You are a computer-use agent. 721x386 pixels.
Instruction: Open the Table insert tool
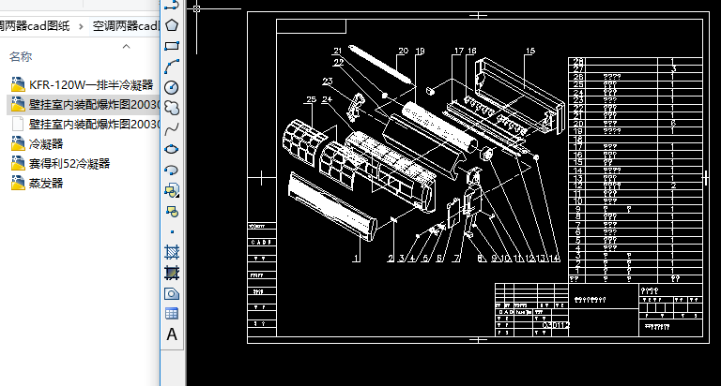172,314
